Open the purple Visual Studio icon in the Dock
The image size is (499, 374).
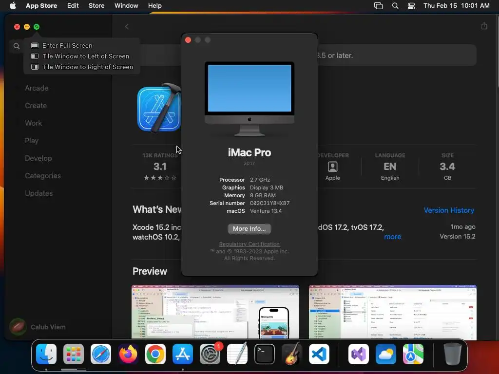pos(359,354)
